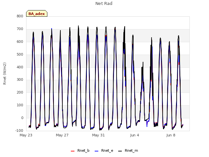This screenshot has height=157, width=209.
Task: Click the red Rnet_b legend line marker
Action: [72, 151]
